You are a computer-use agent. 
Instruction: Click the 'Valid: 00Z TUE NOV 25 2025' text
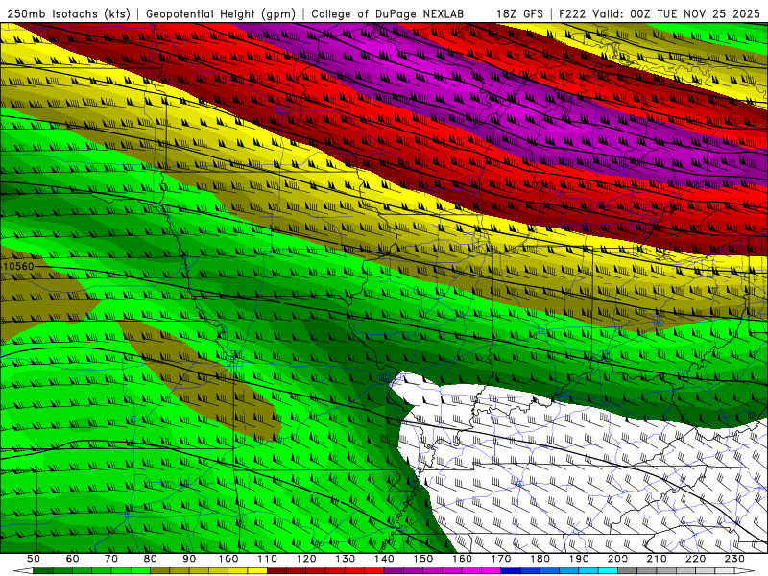pos(677,13)
